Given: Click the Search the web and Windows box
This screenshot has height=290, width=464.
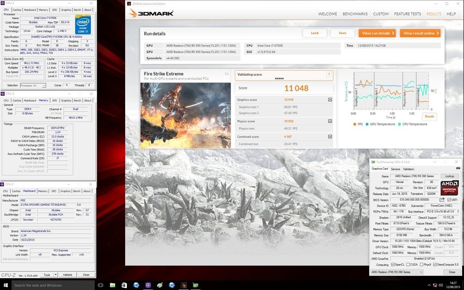Looking at the screenshot, I should 53,285.
